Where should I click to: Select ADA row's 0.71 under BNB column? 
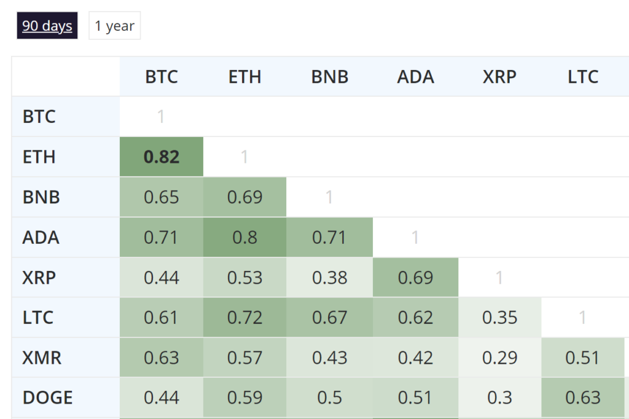click(330, 237)
